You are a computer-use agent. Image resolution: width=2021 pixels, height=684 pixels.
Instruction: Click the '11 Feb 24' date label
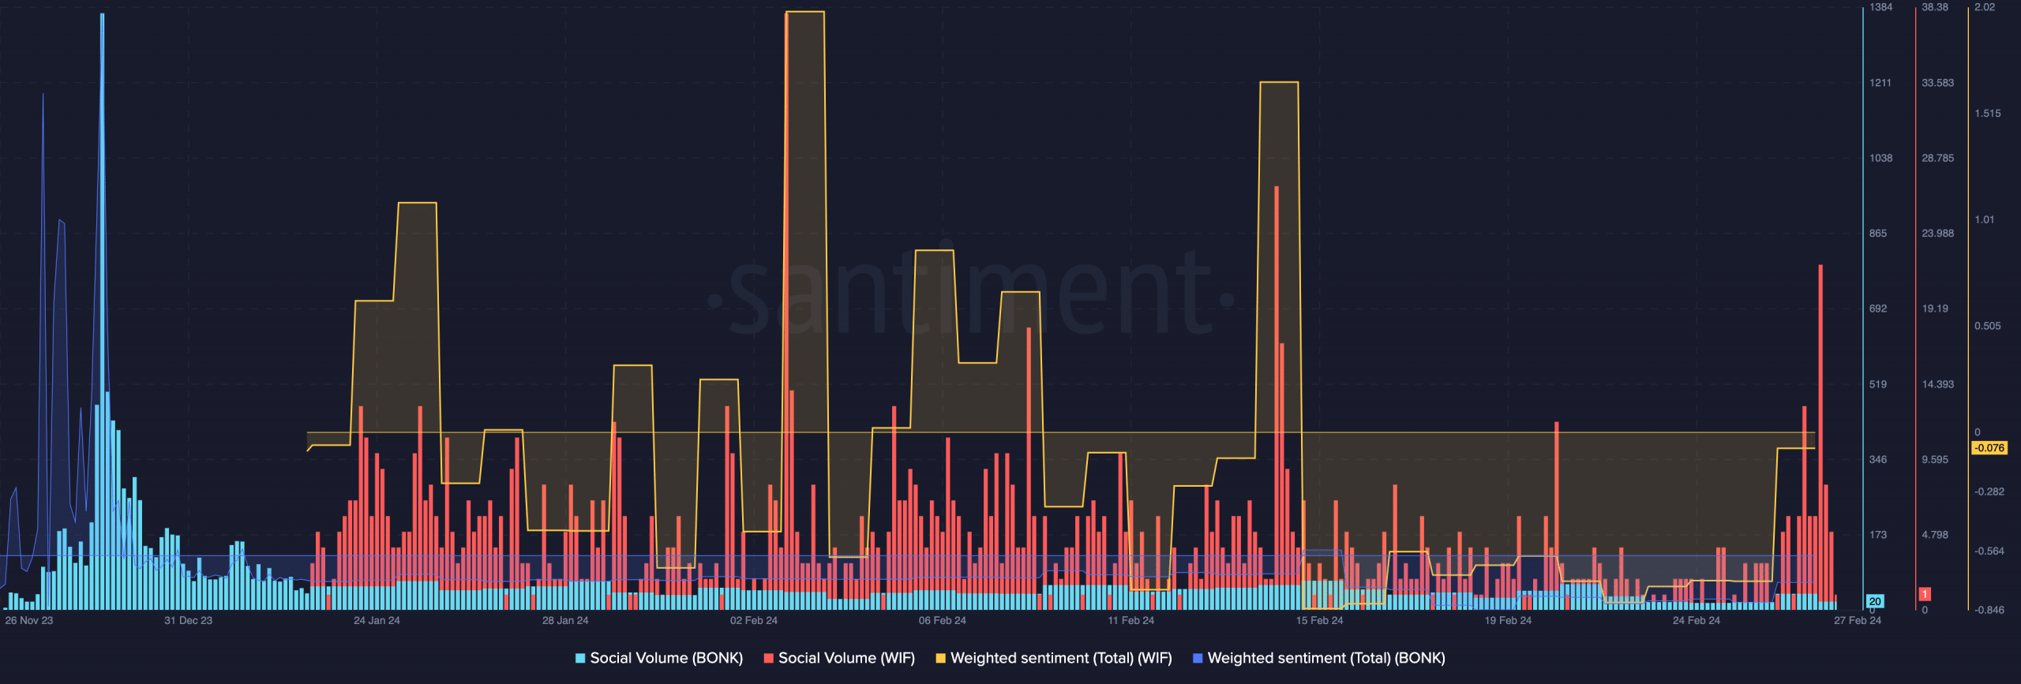(x=1130, y=620)
